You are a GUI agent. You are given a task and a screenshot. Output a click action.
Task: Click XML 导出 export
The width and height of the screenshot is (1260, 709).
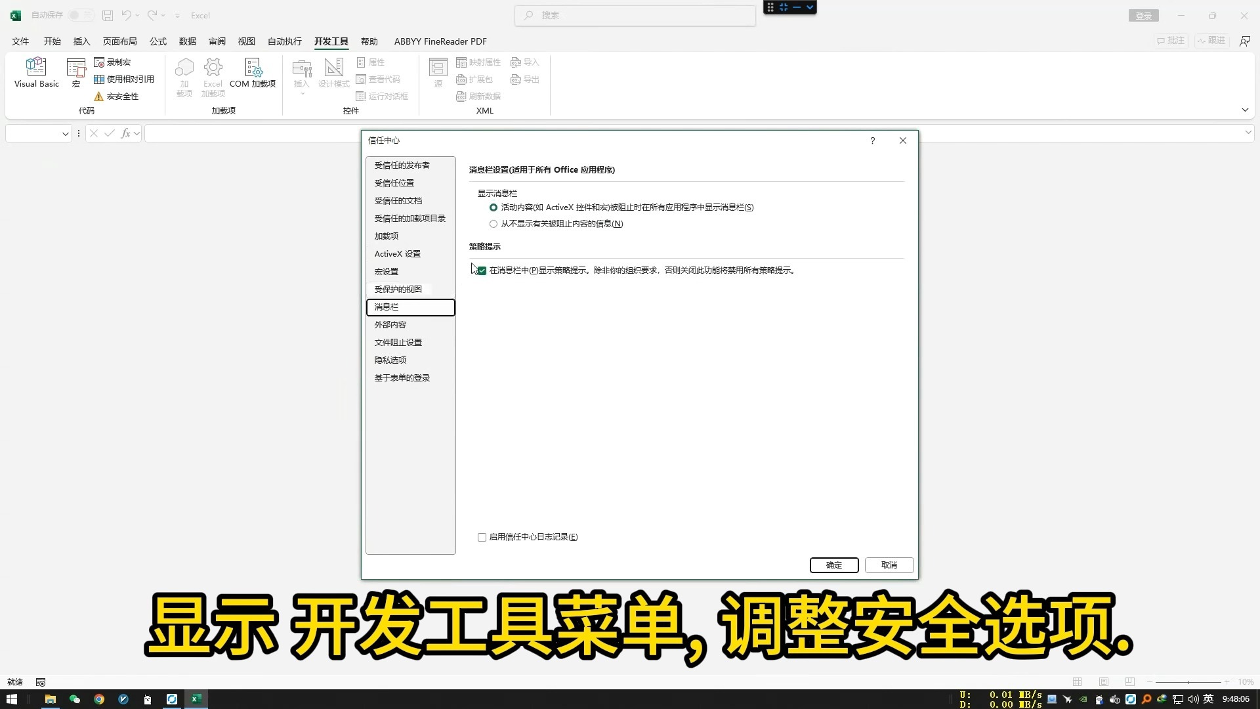[x=525, y=79]
